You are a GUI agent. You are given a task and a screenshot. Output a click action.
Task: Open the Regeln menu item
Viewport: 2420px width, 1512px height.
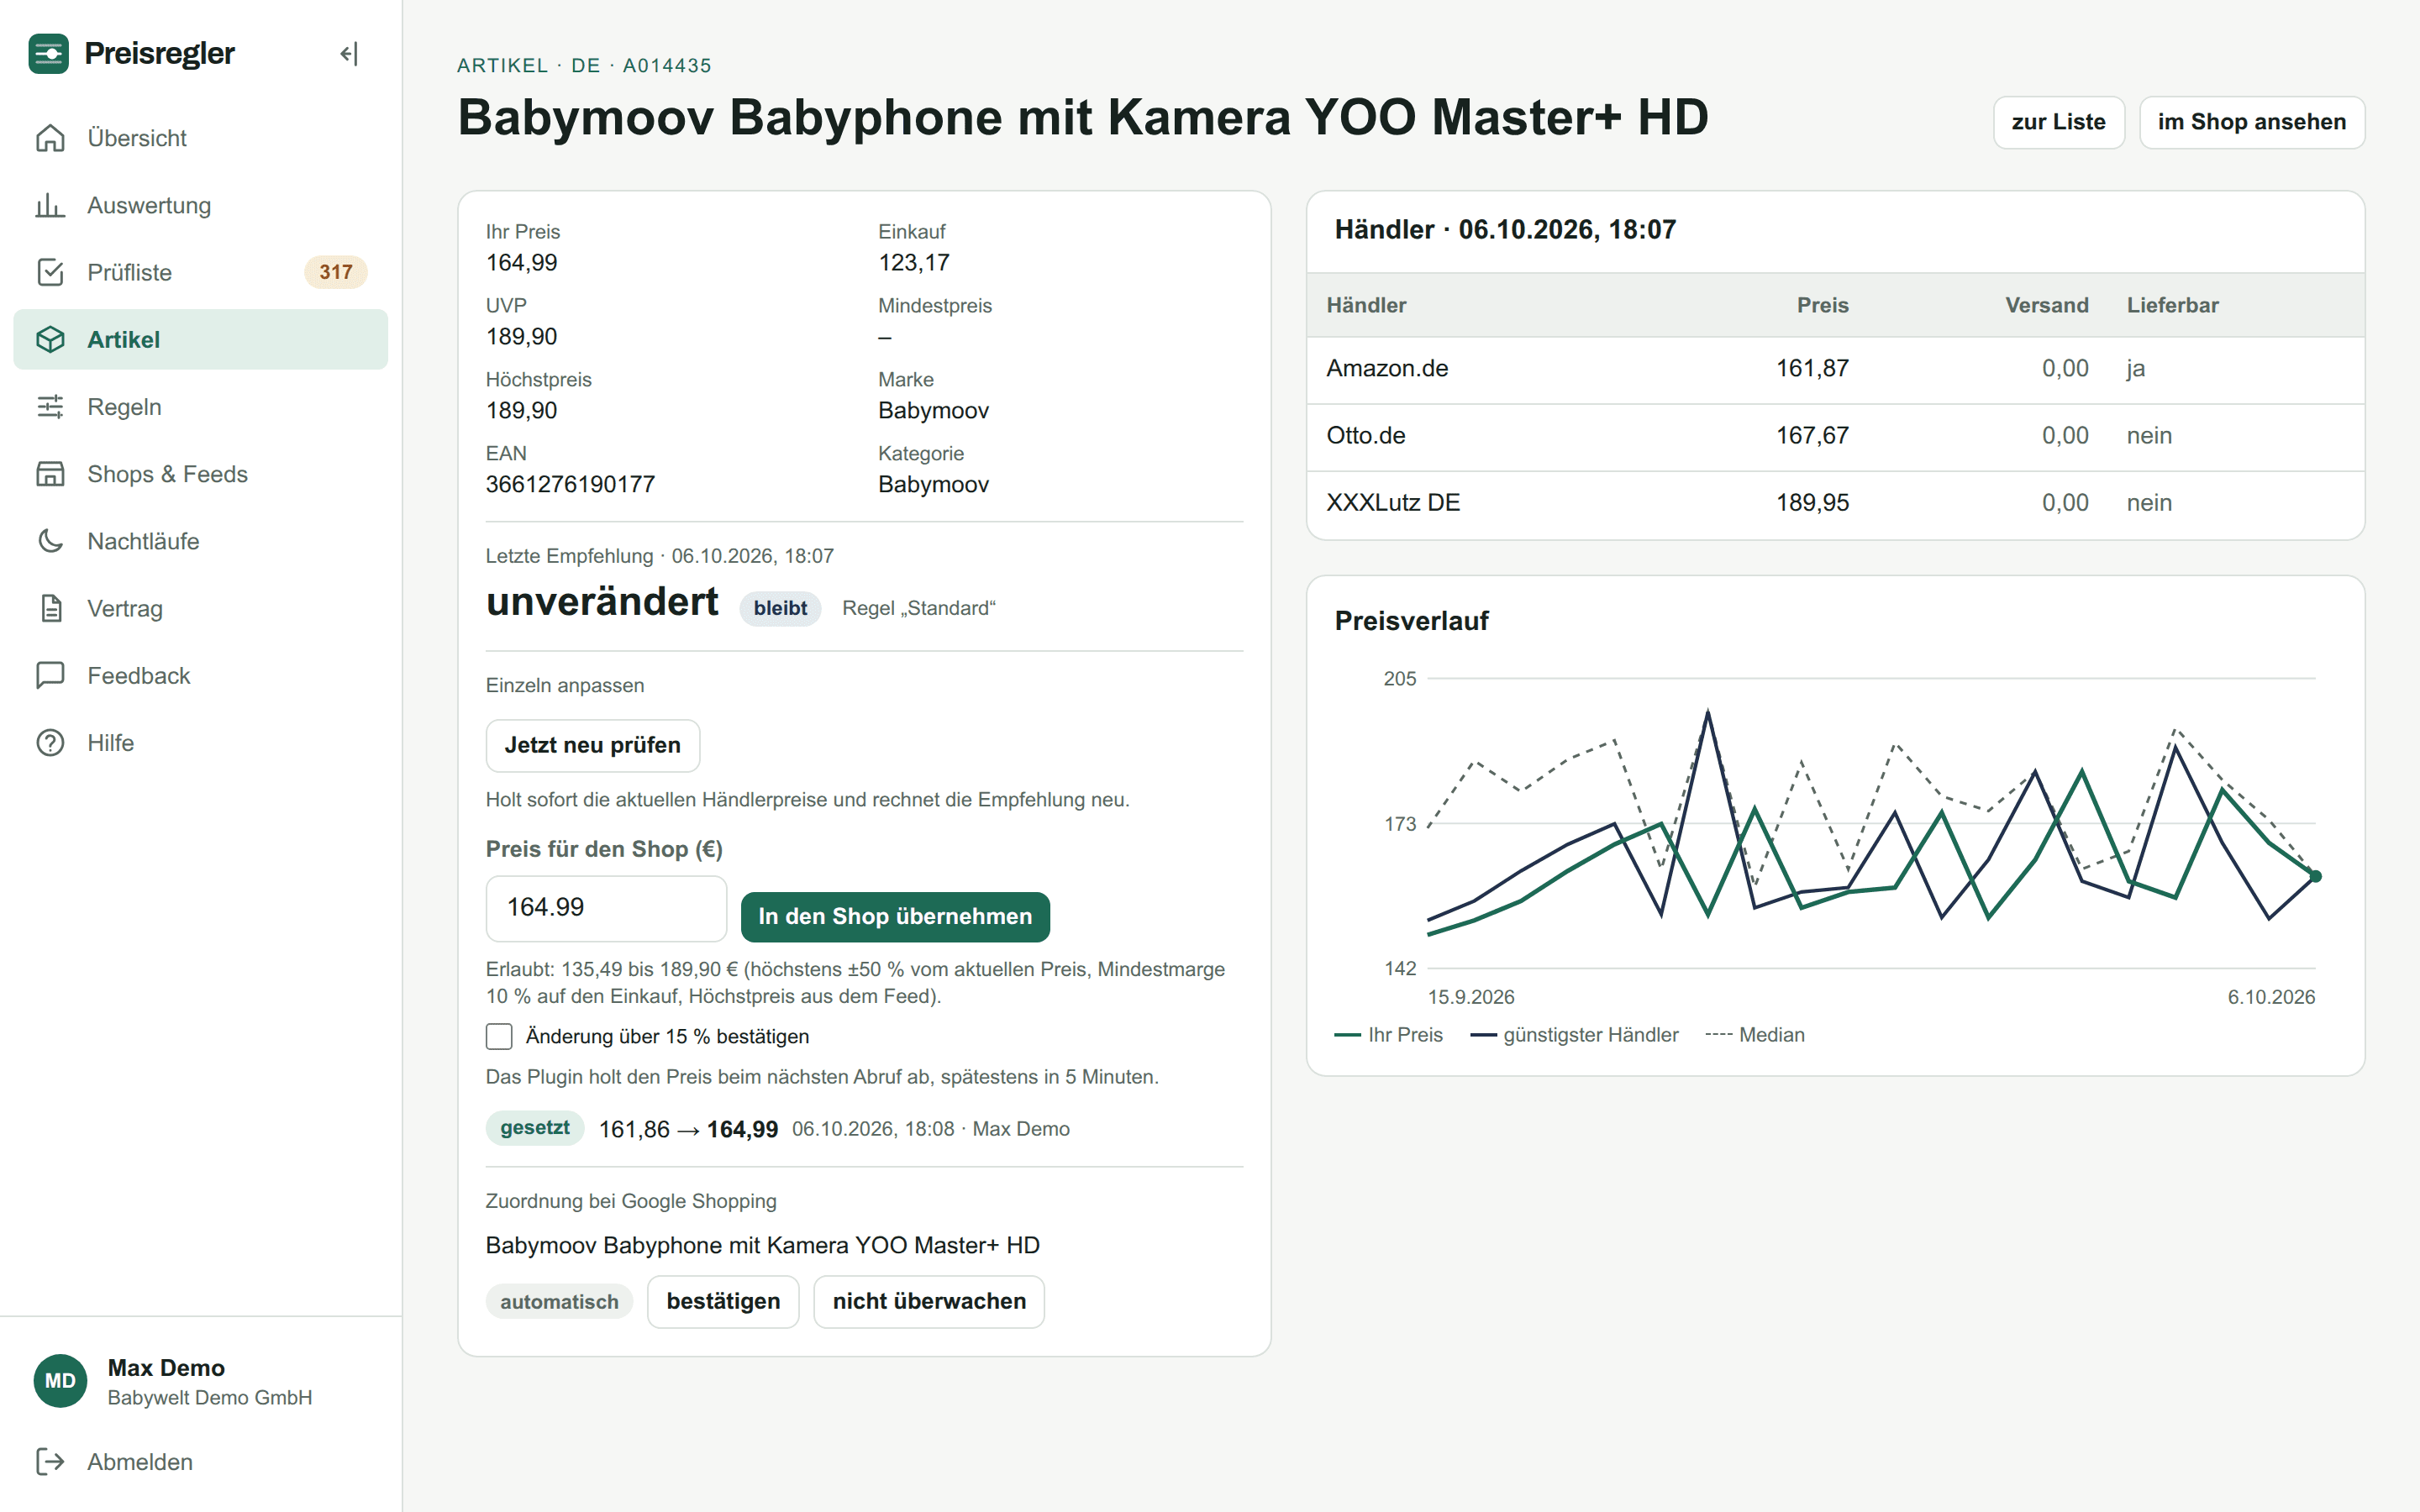[x=200, y=406]
